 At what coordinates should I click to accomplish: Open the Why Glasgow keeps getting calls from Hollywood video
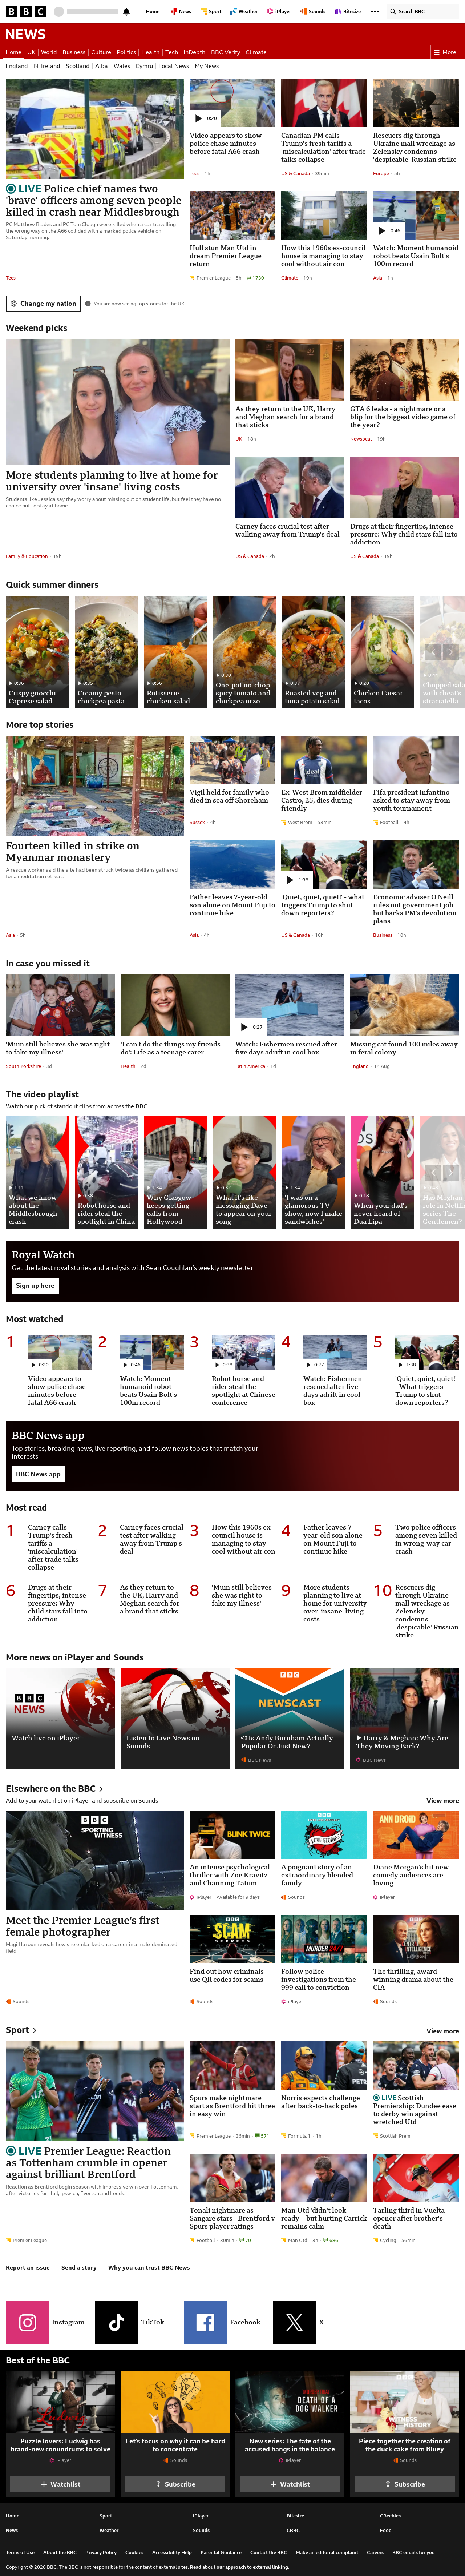click(175, 1172)
